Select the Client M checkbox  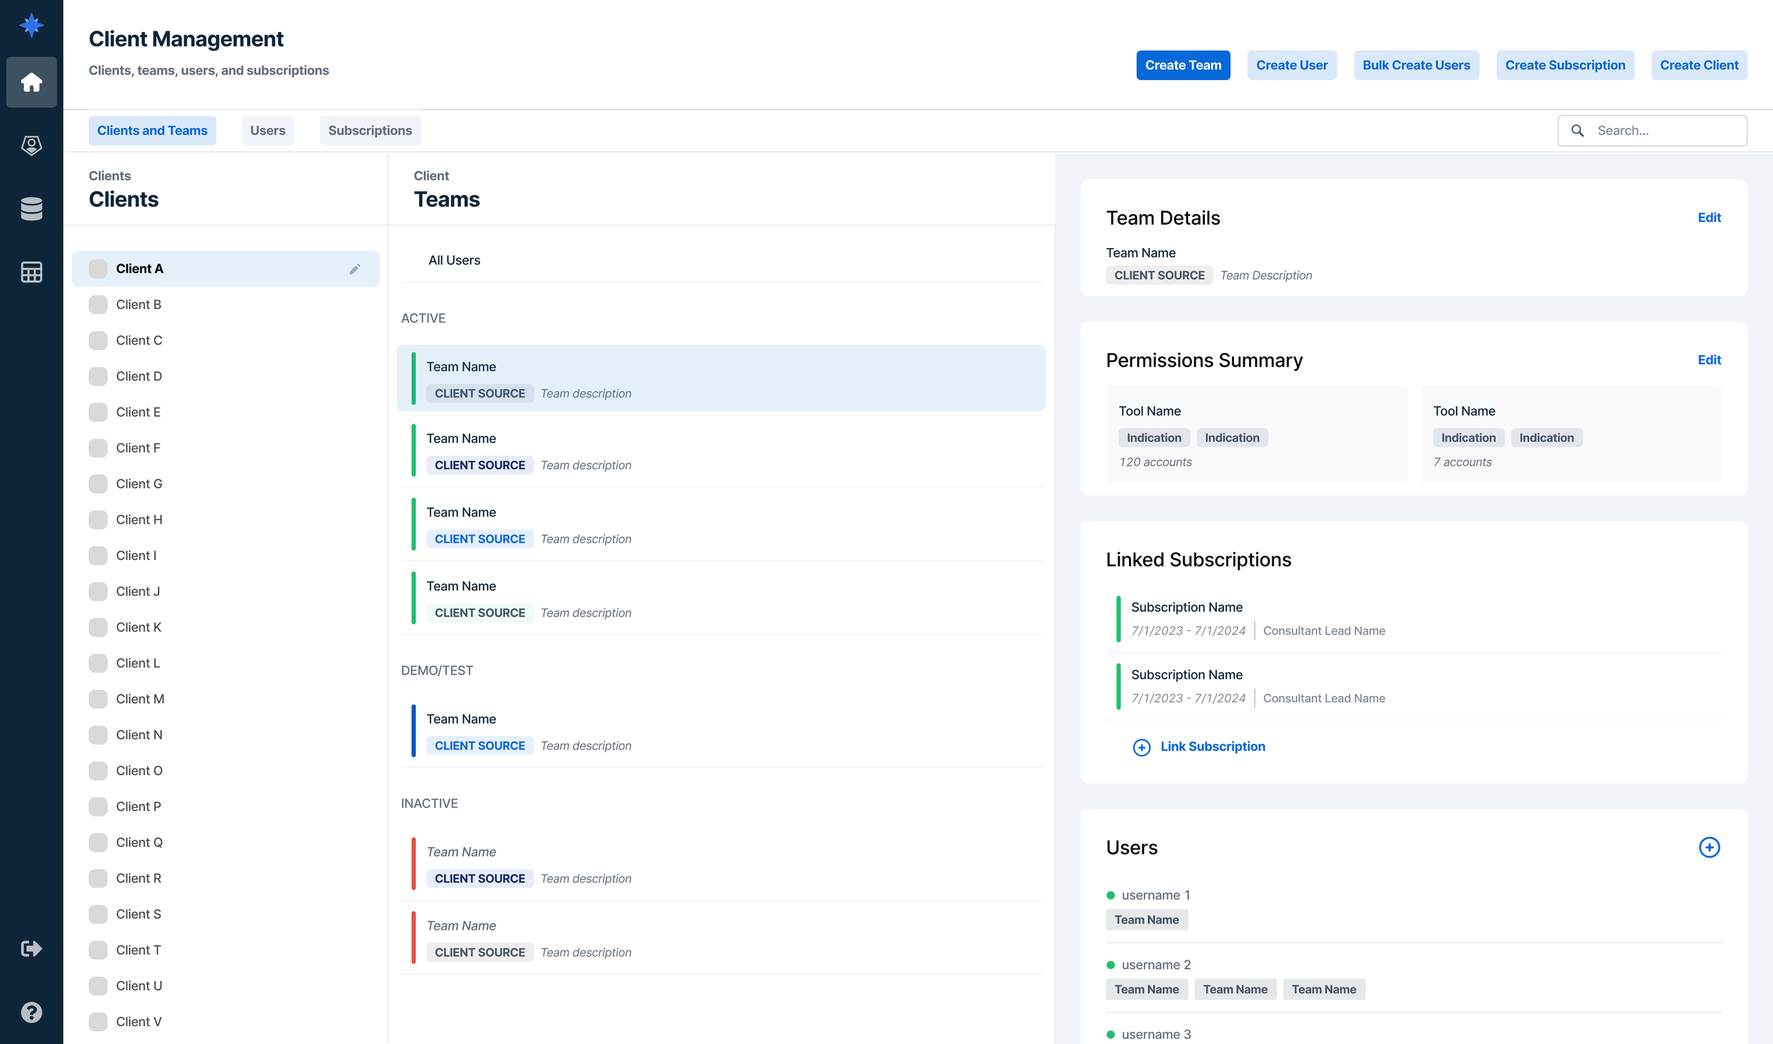[98, 699]
